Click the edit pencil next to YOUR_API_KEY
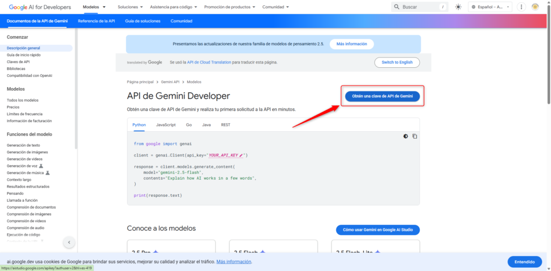The height and width of the screenshot is (271, 551). pos(241,155)
